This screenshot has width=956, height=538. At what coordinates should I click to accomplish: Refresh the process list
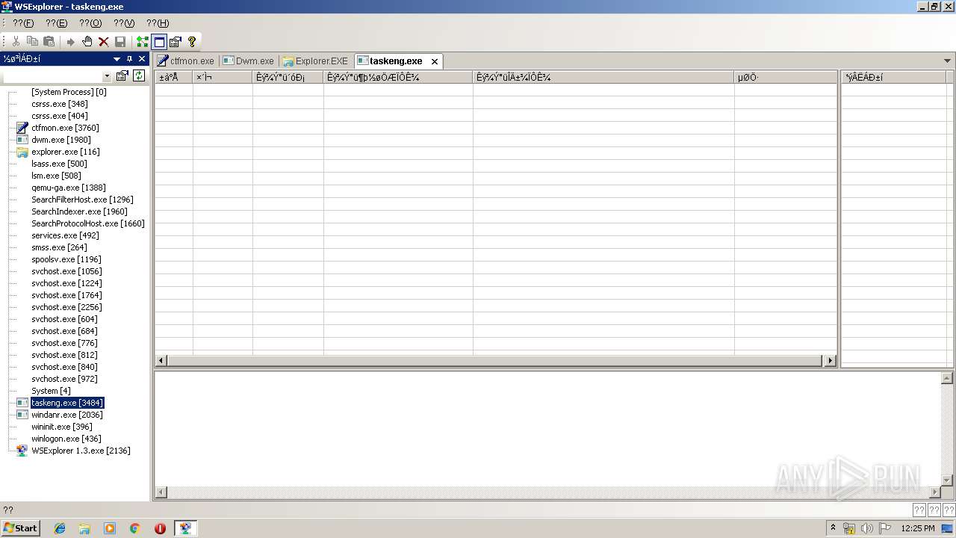click(139, 75)
